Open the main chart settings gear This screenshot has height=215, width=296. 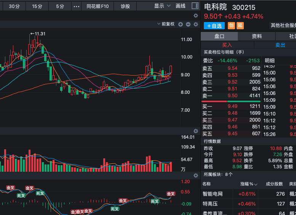(x=196, y=16)
